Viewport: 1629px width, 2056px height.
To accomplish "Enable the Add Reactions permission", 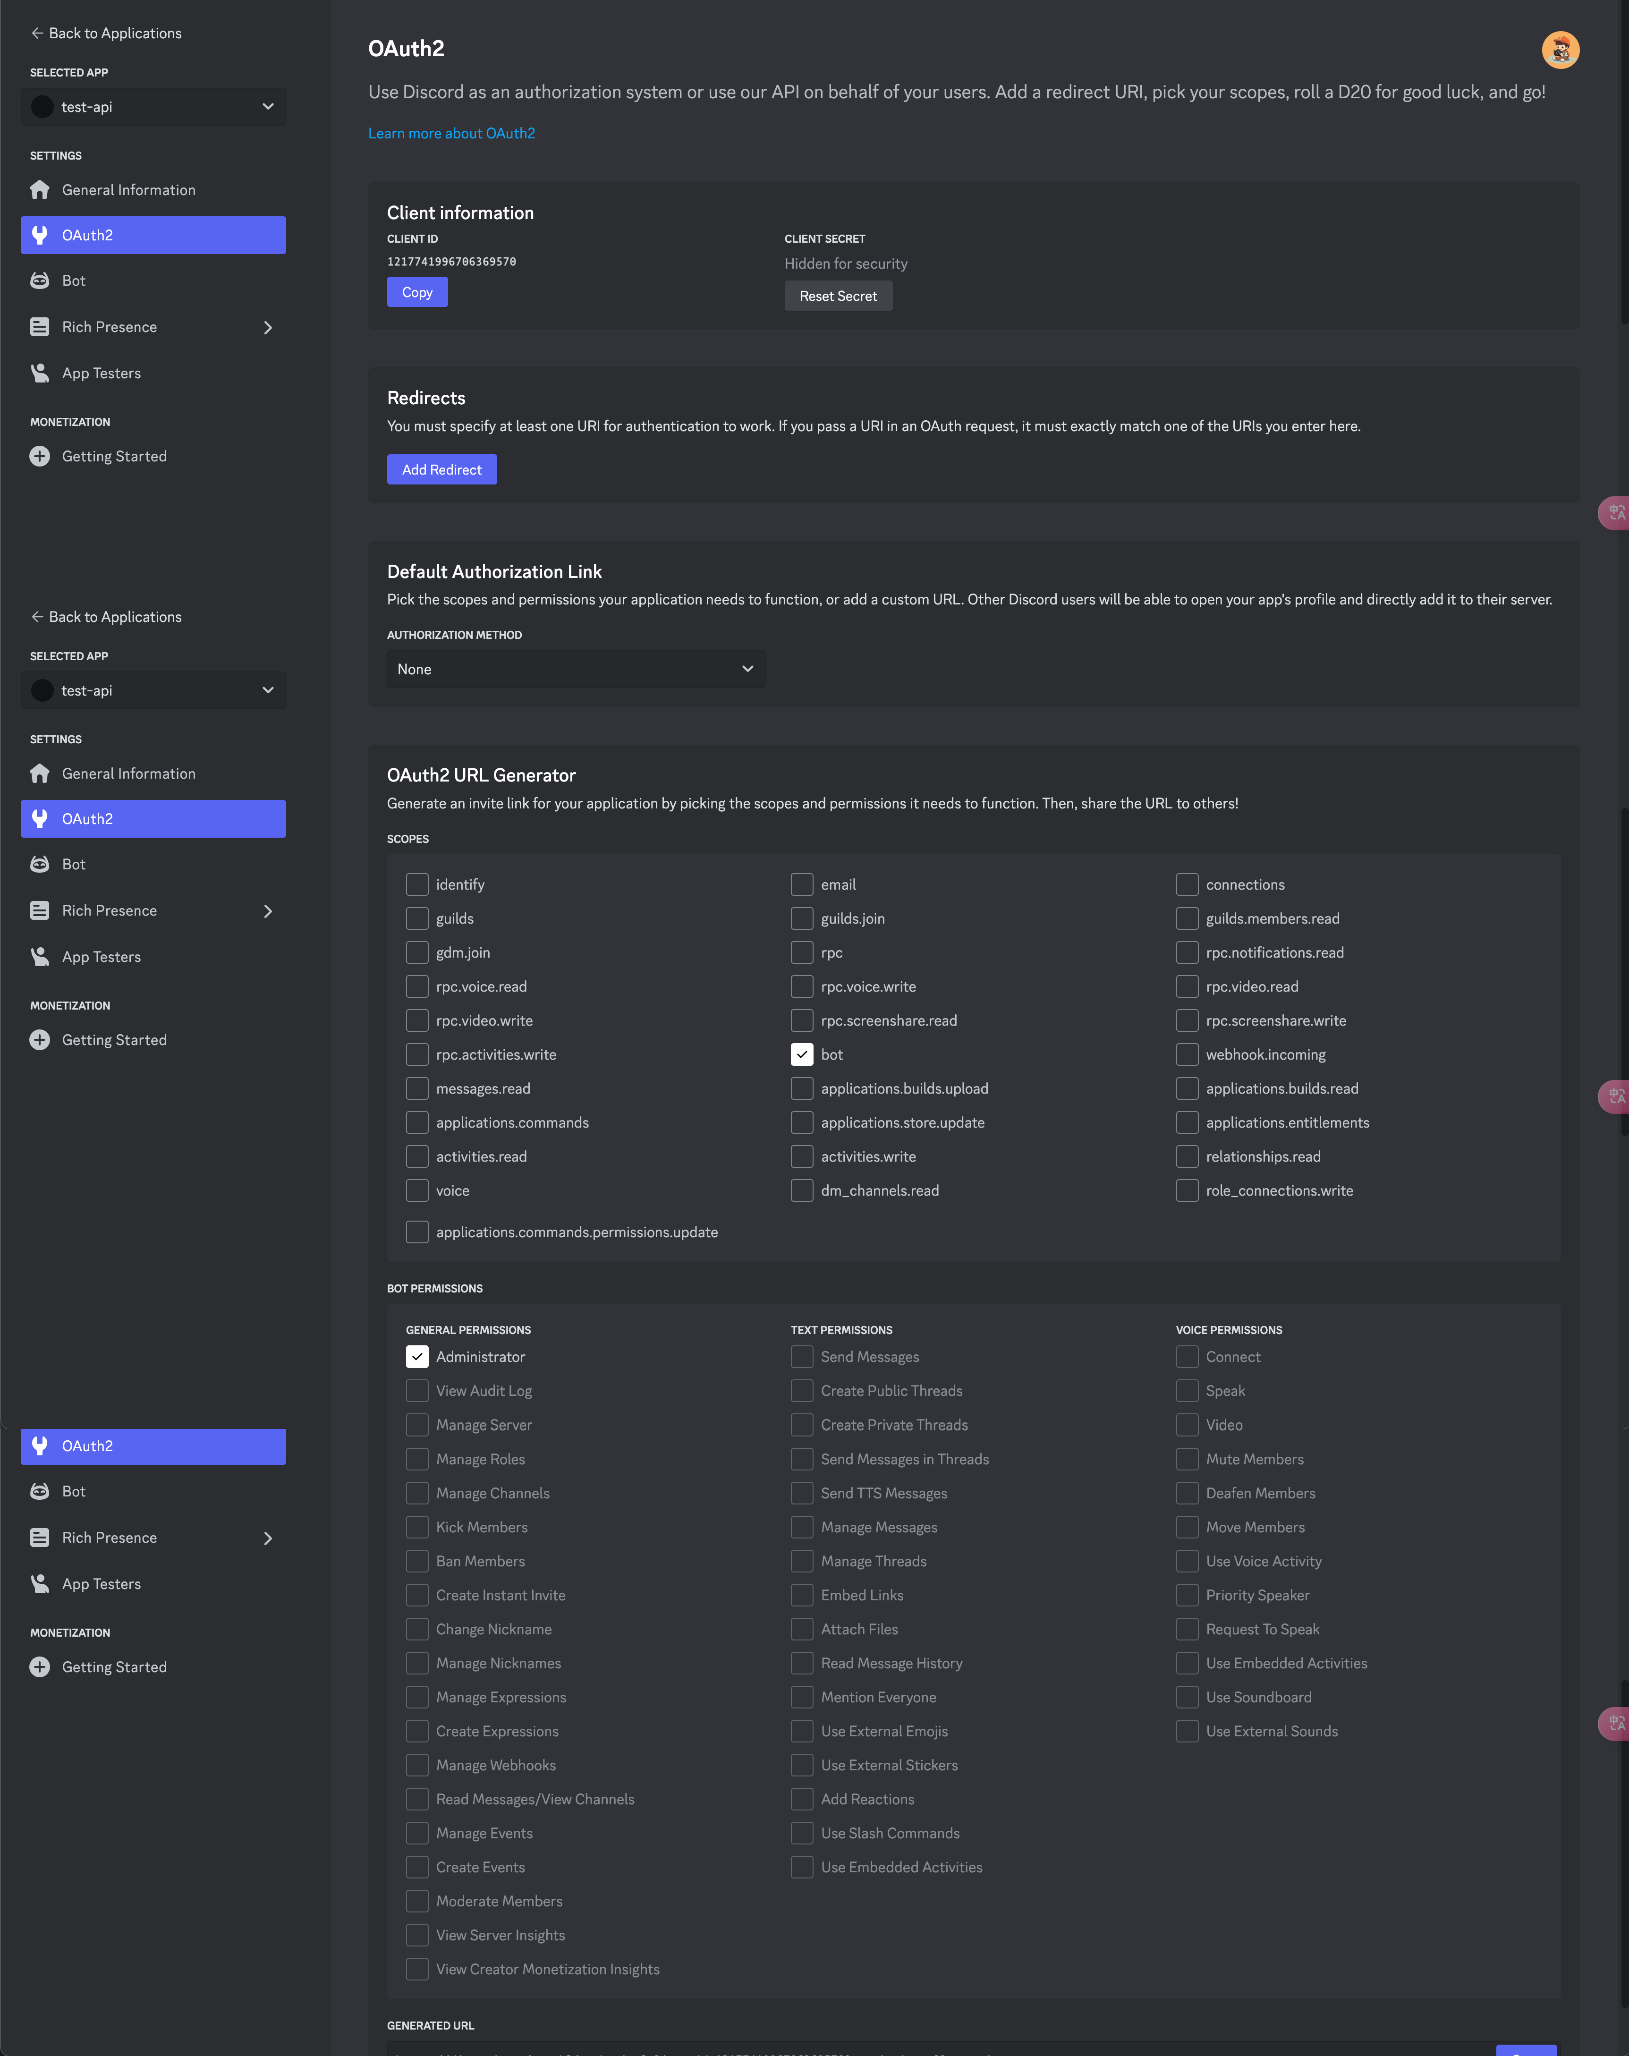I will point(802,1800).
